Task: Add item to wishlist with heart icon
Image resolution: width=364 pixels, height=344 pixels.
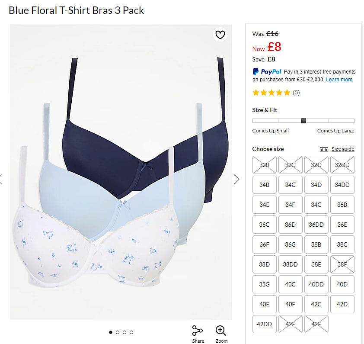Action: pos(220,35)
